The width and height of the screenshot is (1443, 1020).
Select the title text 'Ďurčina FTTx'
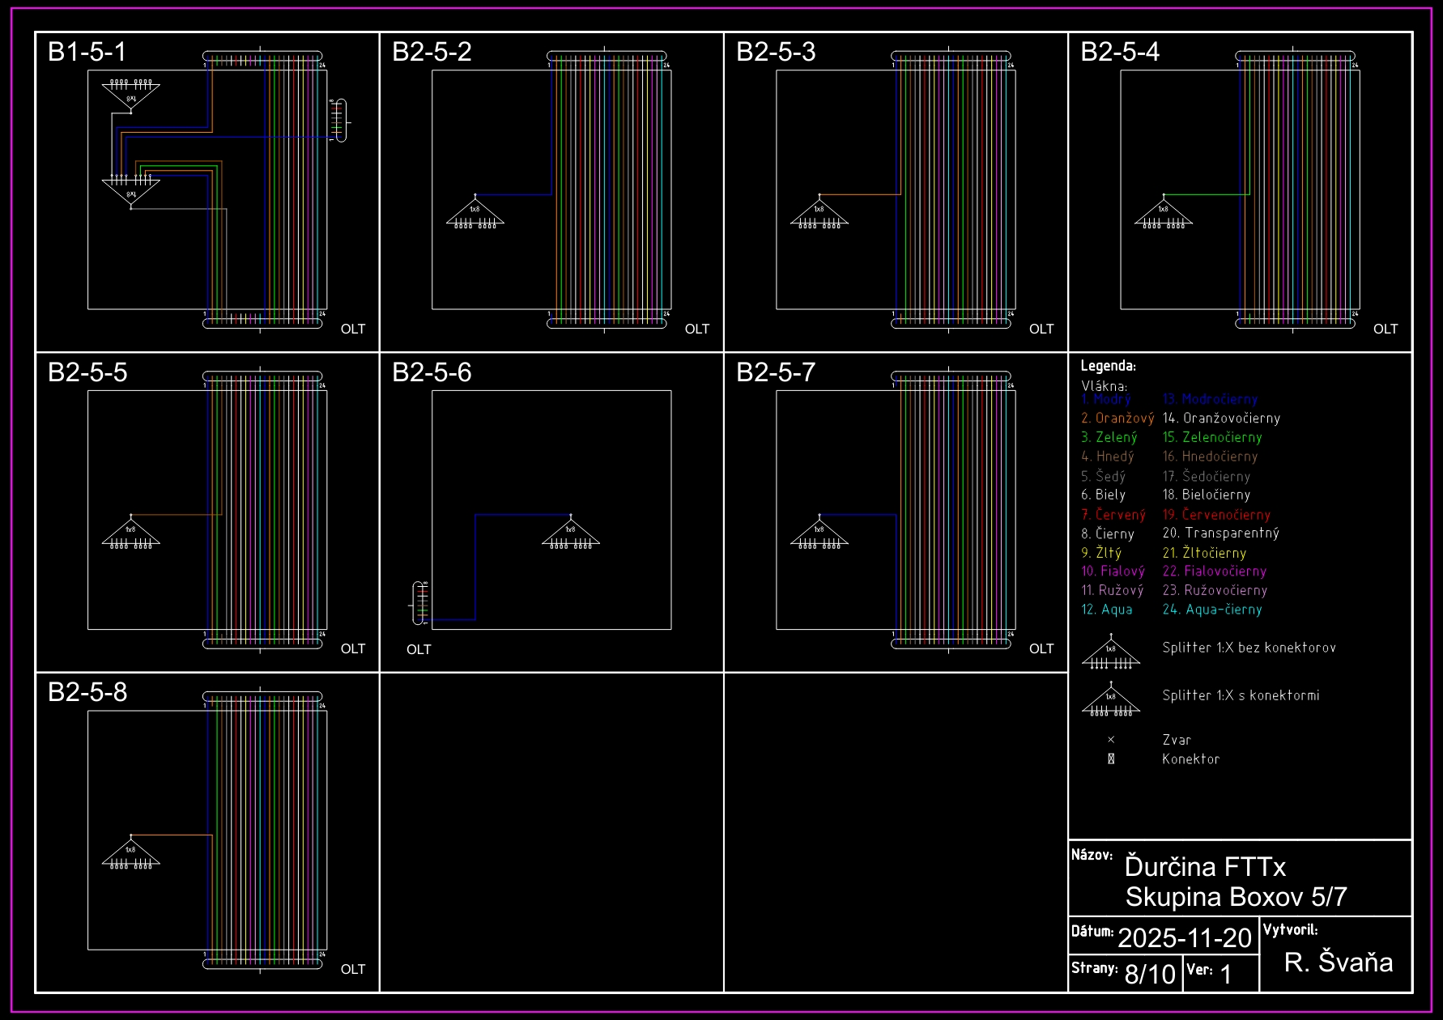click(1205, 867)
